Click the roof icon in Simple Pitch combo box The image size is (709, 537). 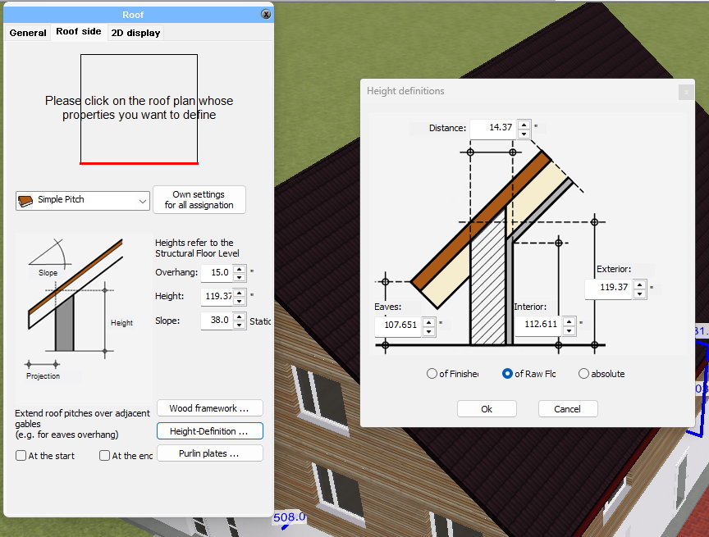(x=25, y=200)
